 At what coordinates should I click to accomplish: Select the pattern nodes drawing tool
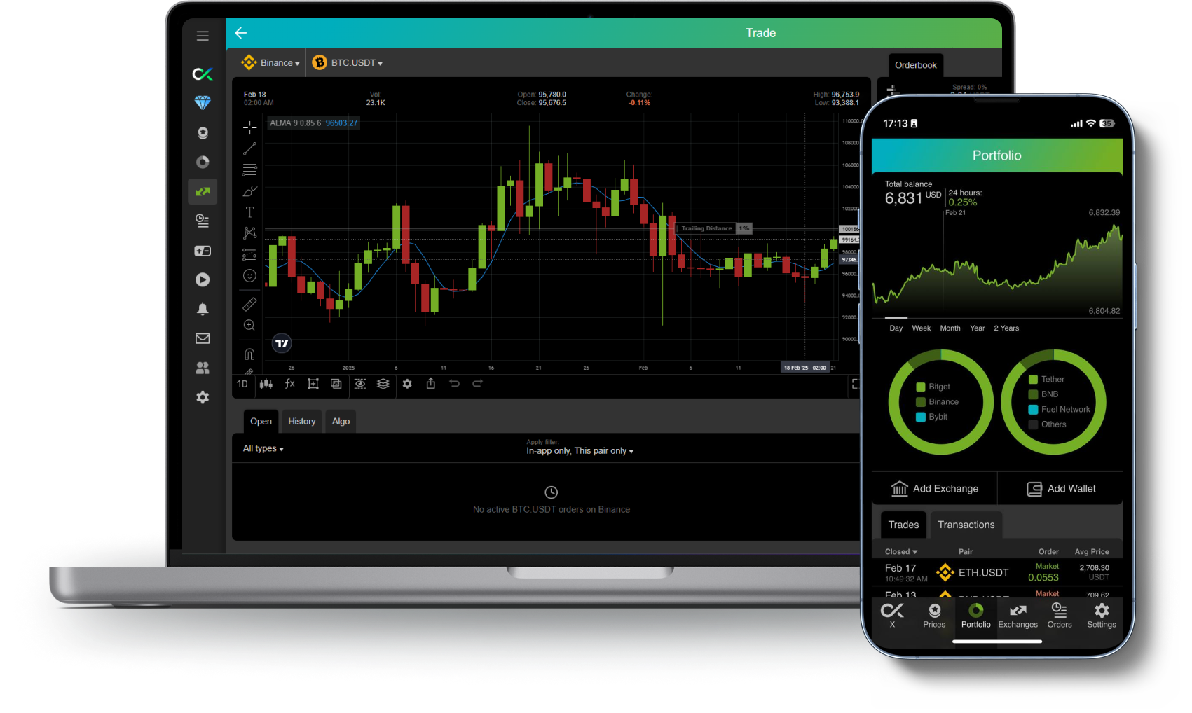(x=249, y=233)
